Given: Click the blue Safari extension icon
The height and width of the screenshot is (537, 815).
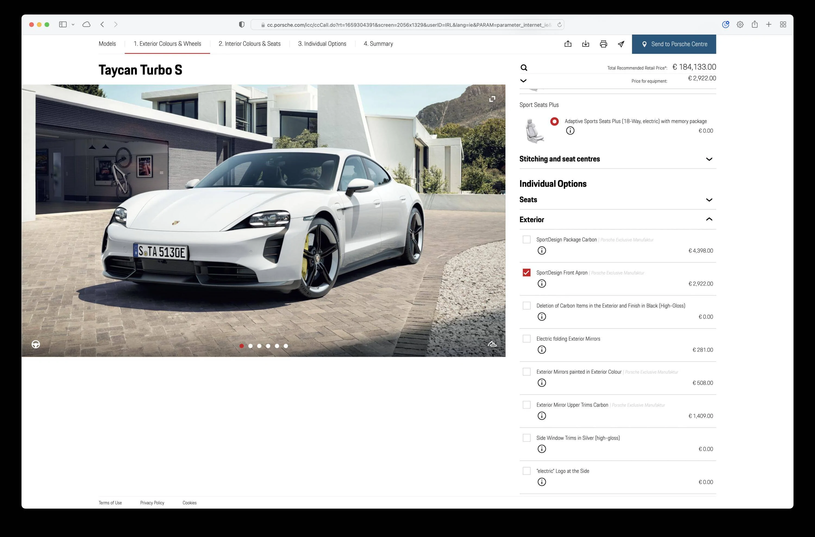Looking at the screenshot, I should (725, 24).
